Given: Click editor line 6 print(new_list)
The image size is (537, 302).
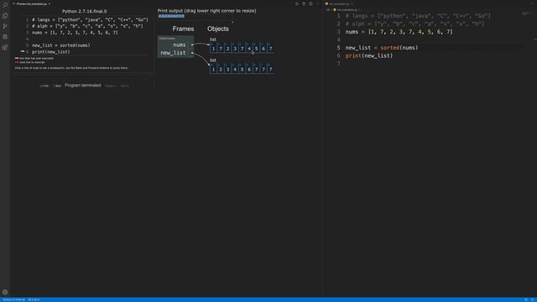Looking at the screenshot, I should [369, 56].
